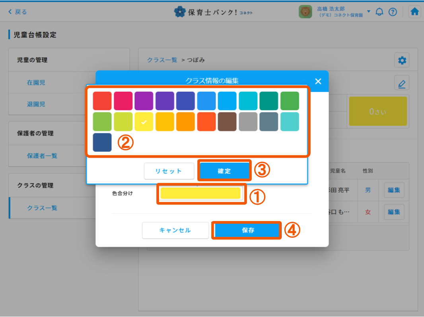424x317 pixels.
Task: Click the settings gear icon
Action: coord(402,60)
